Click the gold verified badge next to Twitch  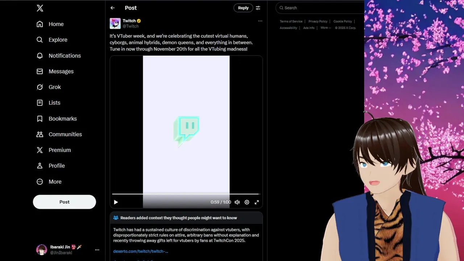click(139, 21)
